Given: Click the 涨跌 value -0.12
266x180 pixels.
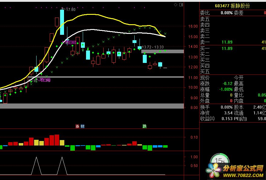Looking at the screenshot, I should point(227,83).
